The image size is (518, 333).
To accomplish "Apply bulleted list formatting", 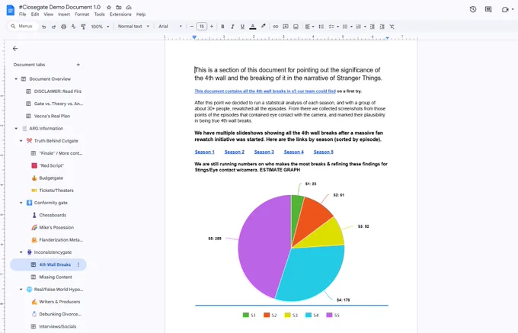I will coord(345,27).
